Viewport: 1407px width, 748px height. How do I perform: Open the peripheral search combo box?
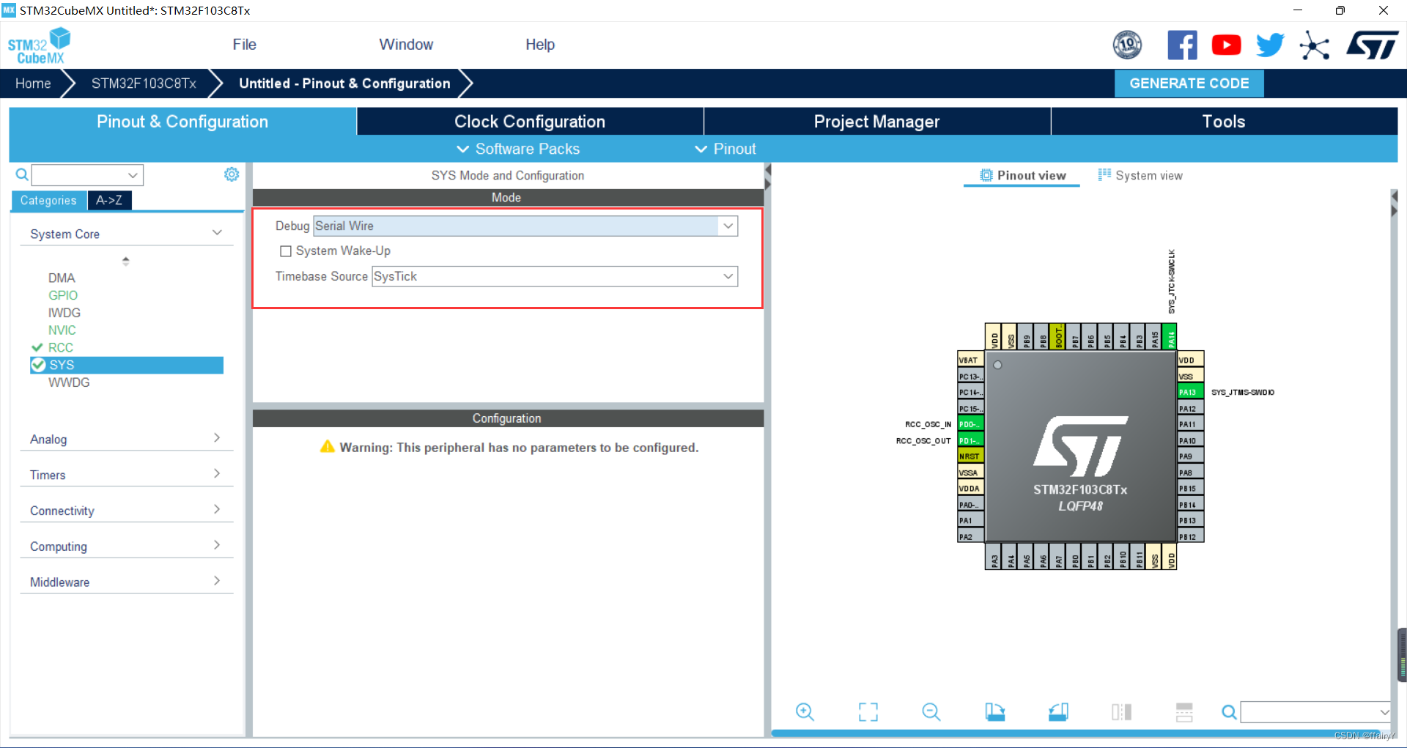pos(87,174)
